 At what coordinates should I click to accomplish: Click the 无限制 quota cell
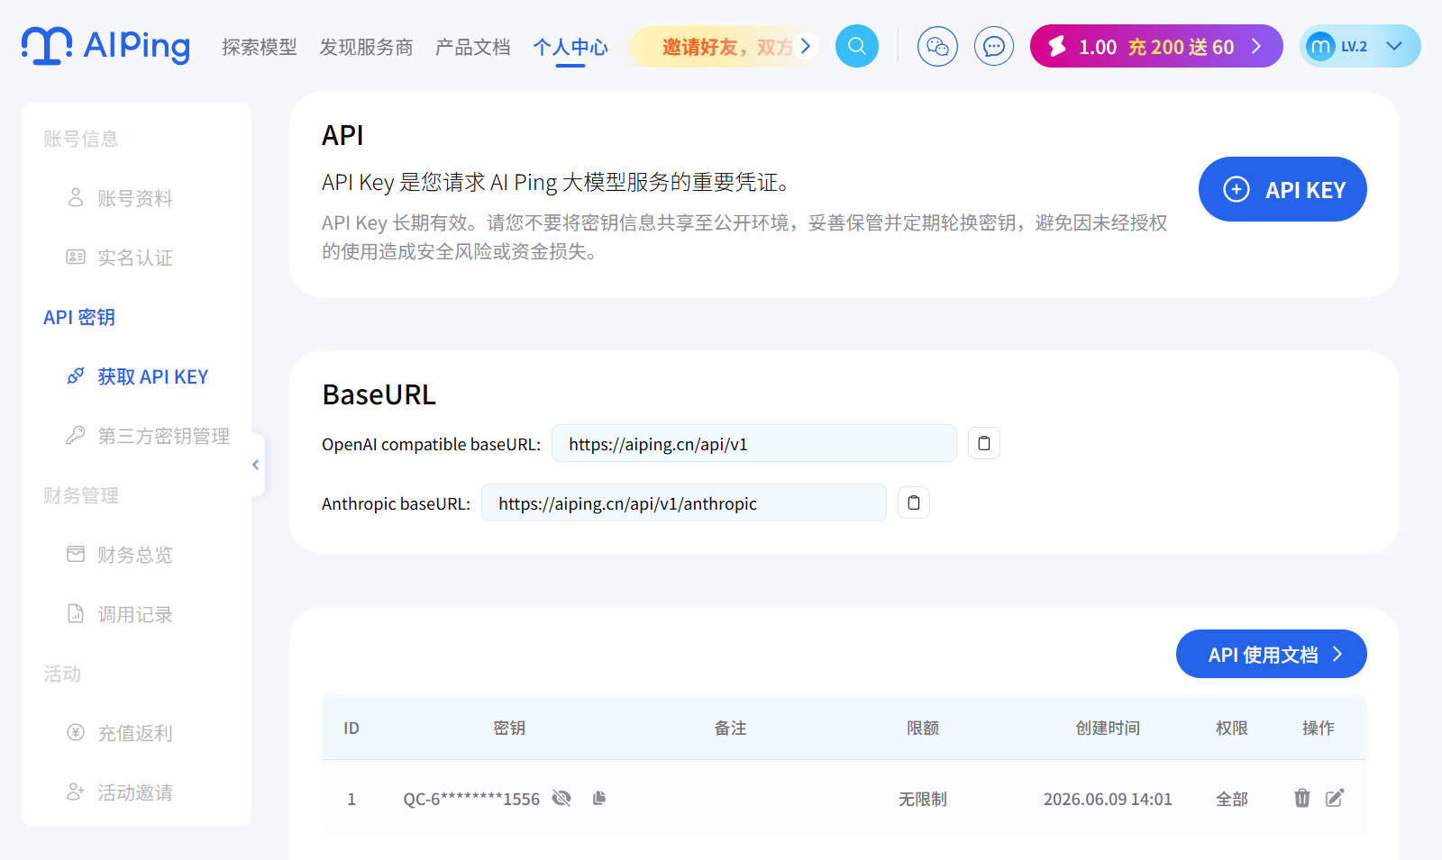click(923, 799)
